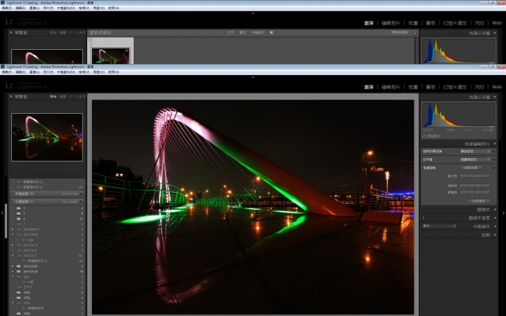Click the filter lock icon in back window
Screen dimensions: 506x316
coord(415,32)
